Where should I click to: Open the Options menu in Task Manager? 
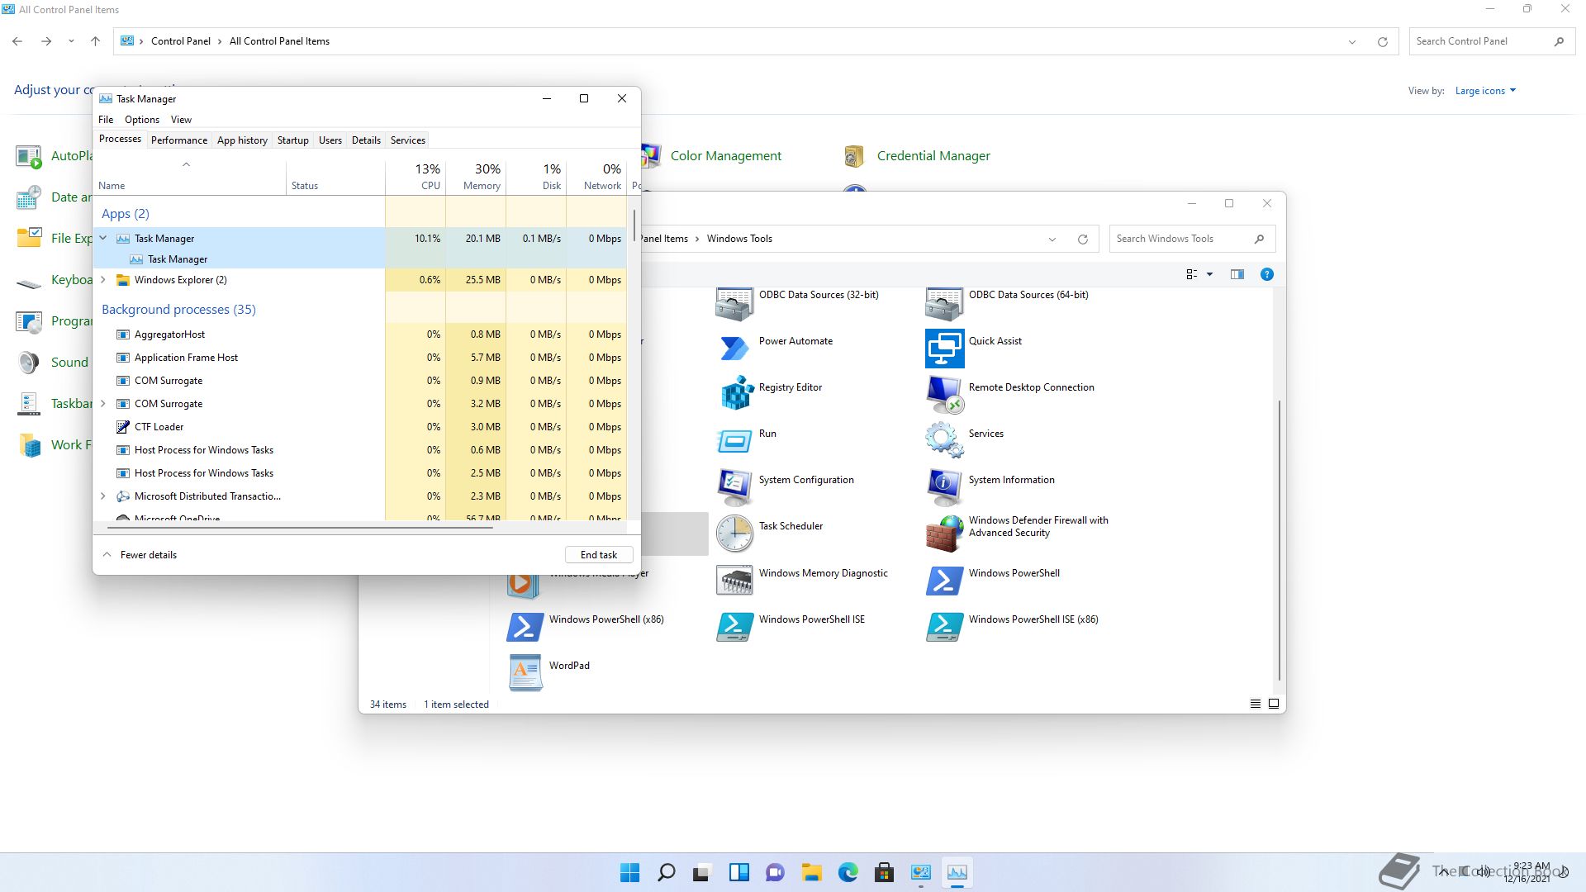pyautogui.click(x=142, y=120)
